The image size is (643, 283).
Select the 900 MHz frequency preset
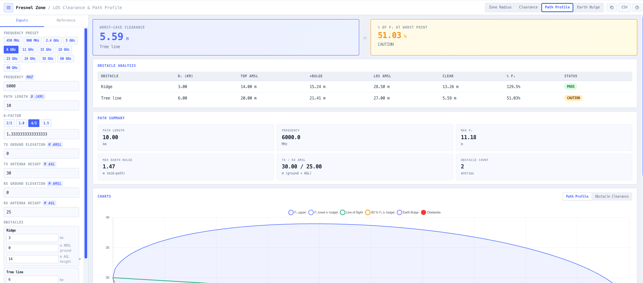coord(33,40)
